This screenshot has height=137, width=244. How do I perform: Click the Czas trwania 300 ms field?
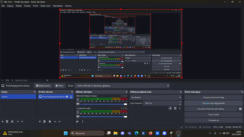tap(161, 103)
